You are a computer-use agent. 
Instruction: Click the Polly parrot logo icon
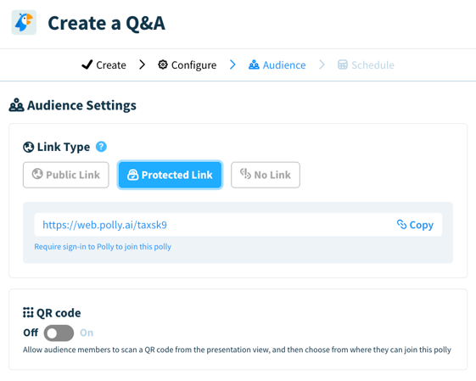[x=24, y=22]
